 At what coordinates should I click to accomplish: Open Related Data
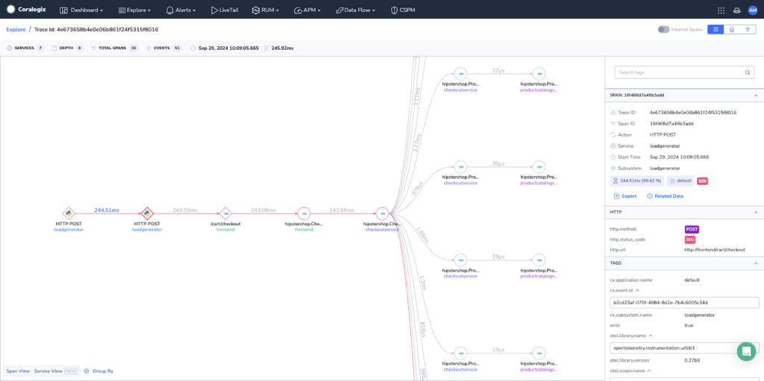tap(665, 196)
